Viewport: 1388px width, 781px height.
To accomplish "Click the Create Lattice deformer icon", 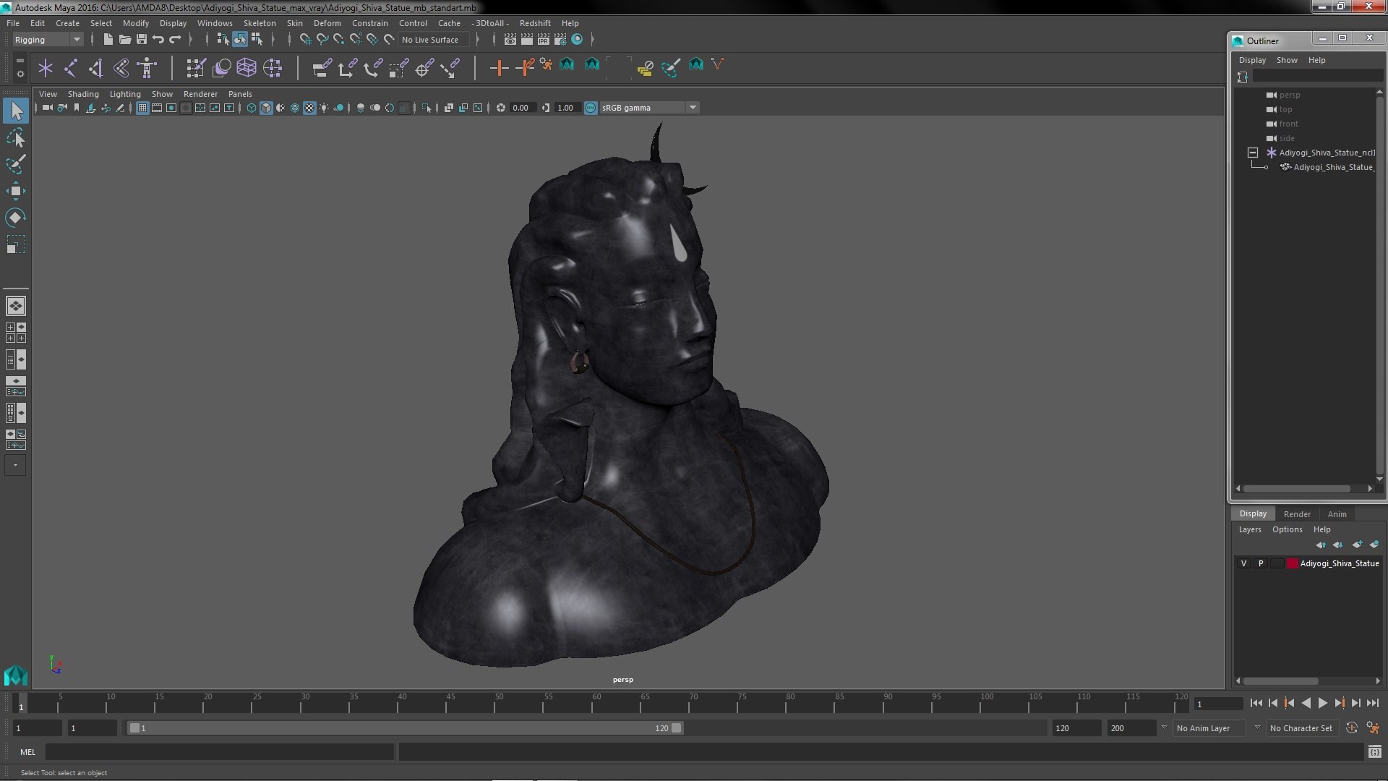I will click(x=247, y=68).
